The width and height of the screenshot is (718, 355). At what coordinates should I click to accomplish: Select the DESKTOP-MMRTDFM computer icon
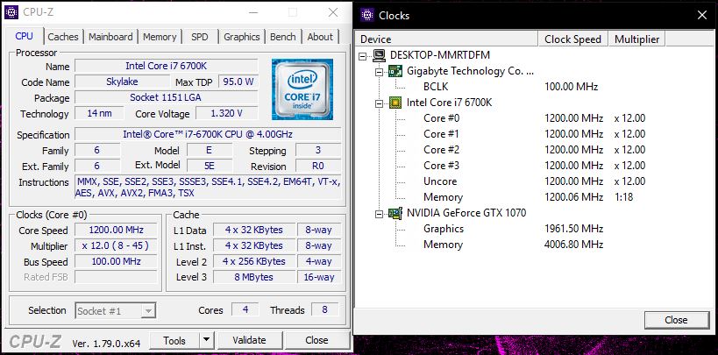(x=379, y=55)
